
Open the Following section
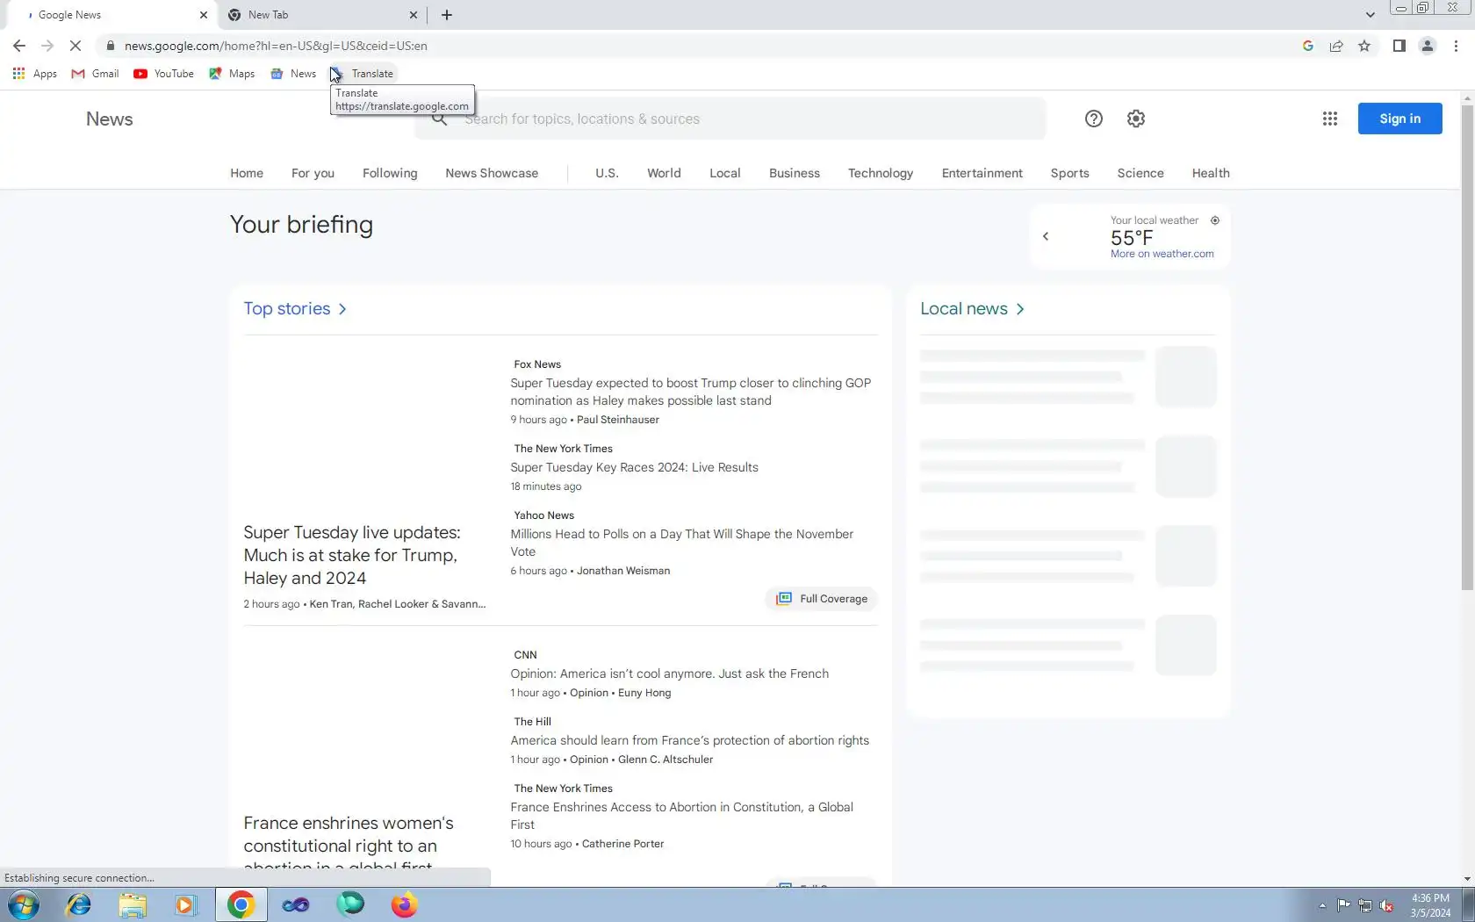click(x=390, y=173)
